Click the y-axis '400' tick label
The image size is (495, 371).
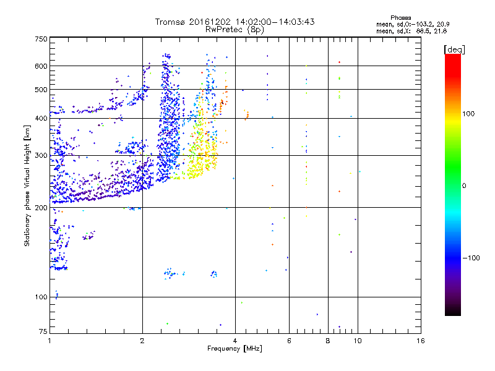41,119
